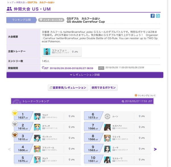This screenshot has height=167, width=171.
Task: Open avatar of rank 3 trainer ヴィネット
Action: pos(37,138)
